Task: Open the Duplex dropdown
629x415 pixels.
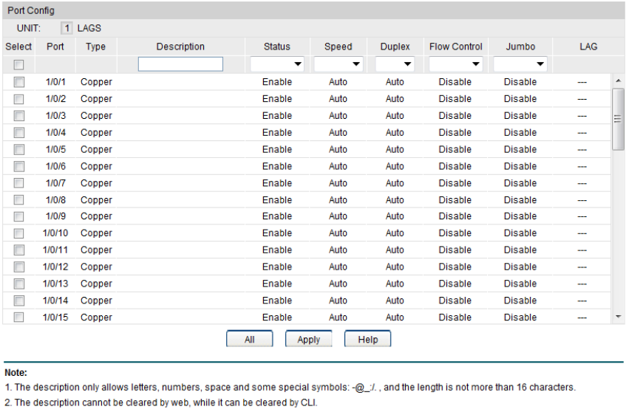Action: coord(395,64)
